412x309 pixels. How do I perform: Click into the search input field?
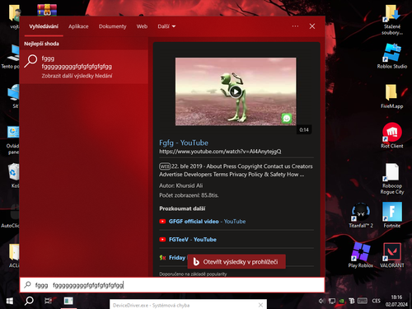[x=172, y=285]
